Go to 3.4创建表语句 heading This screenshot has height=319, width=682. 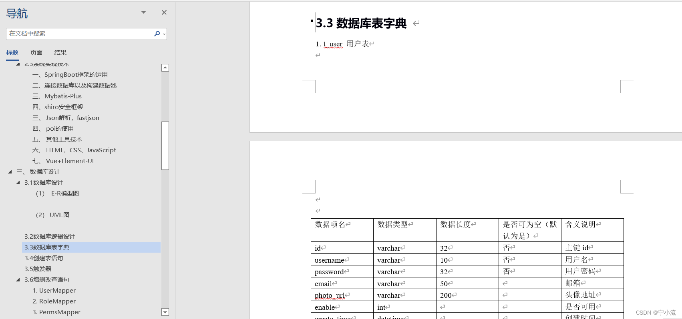44,258
